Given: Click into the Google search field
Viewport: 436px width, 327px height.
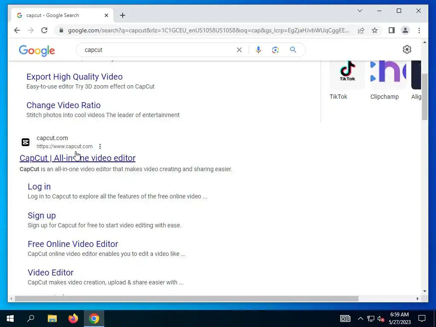Looking at the screenshot, I should (x=158, y=50).
